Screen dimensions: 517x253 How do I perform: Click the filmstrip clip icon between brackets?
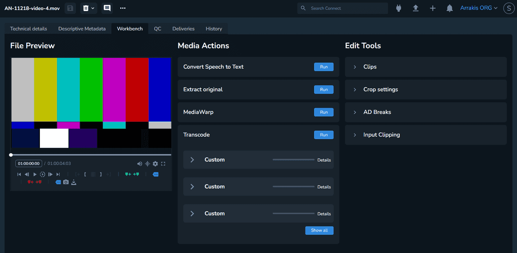point(93,174)
